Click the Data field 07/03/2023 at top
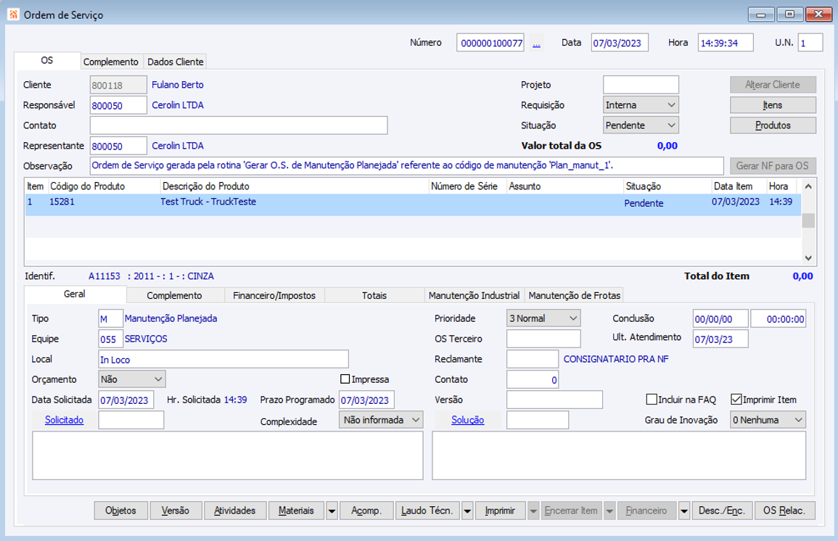 pos(620,43)
